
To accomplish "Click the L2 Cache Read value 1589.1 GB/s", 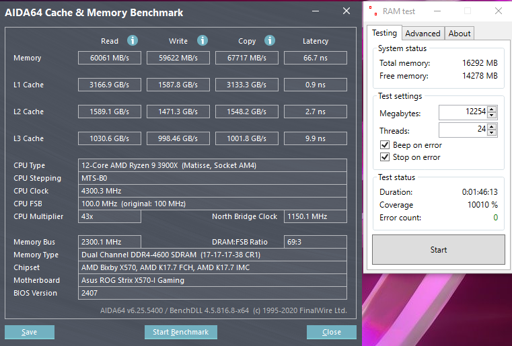I will (x=110, y=112).
